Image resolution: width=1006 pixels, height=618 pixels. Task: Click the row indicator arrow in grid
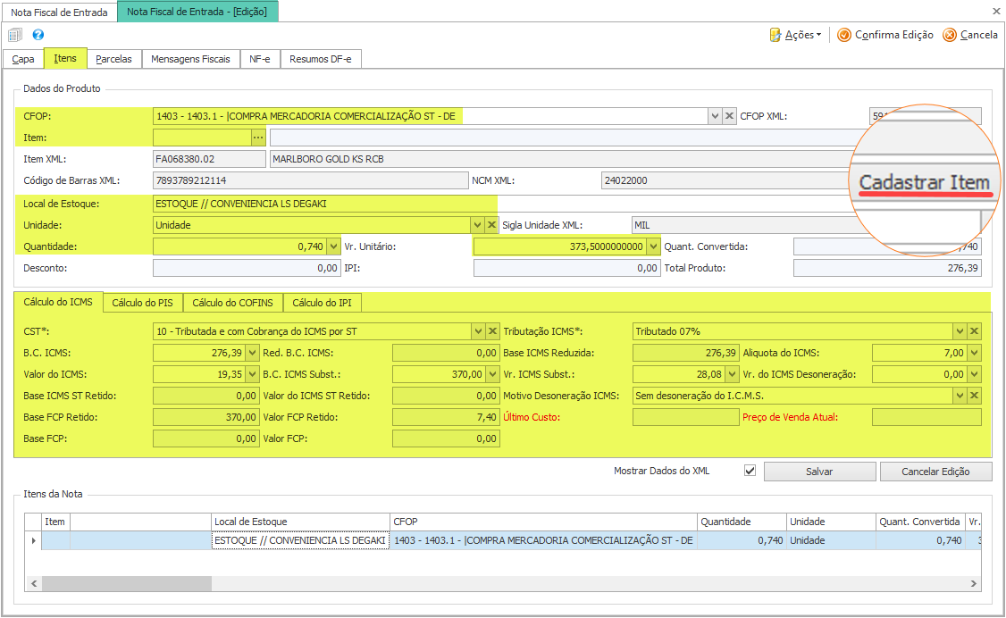point(33,540)
